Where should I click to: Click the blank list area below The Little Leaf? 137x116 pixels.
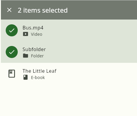pos(69,100)
